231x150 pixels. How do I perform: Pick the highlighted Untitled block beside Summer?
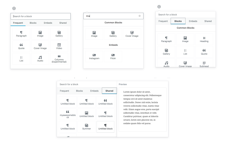point(105,127)
